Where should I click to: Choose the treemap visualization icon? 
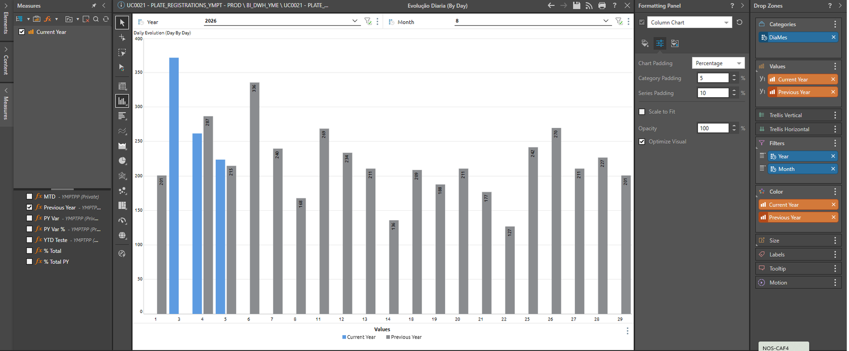tap(122, 205)
